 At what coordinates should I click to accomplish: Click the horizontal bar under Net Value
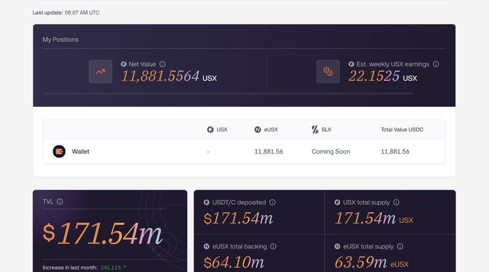coord(228,94)
